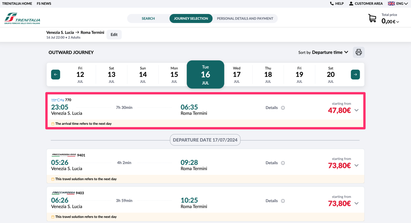Click the 3h 59min duration text
The image size is (411, 223).
coord(124,201)
